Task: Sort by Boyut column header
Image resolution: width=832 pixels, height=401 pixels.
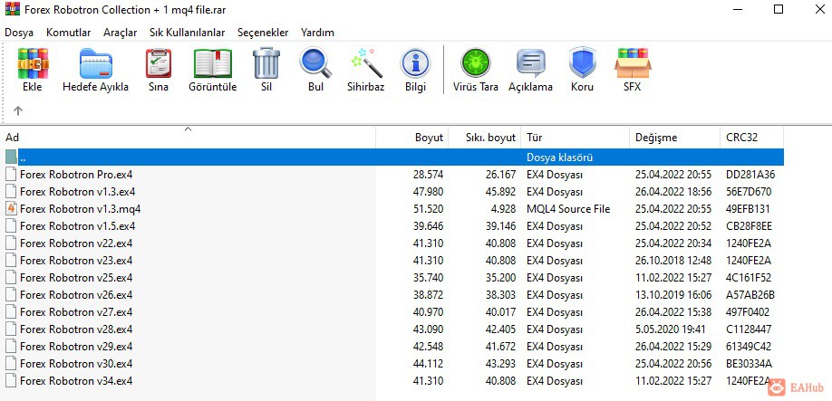Action: (x=412, y=138)
